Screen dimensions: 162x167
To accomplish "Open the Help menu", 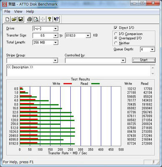I will point(30,12).
